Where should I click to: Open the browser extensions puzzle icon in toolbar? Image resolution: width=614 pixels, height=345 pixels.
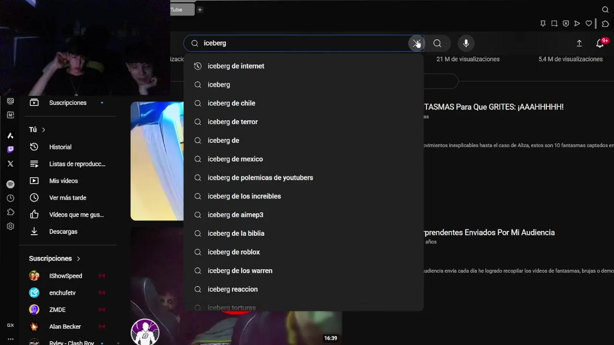605,23
